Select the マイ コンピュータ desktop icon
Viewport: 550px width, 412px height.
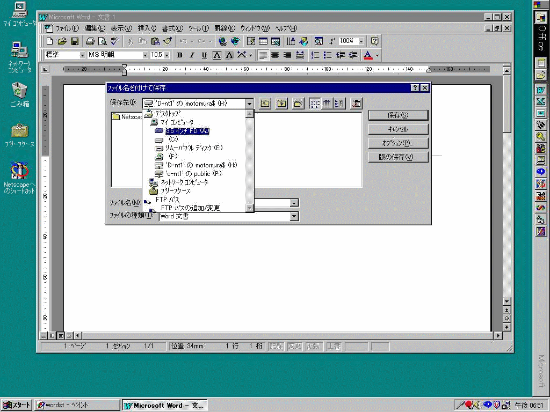point(19,14)
